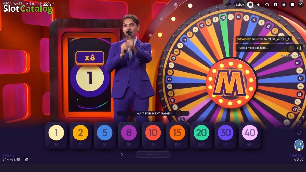The height and width of the screenshot is (172, 306).
Task: Click the chat message input field
Action: tap(261, 48)
